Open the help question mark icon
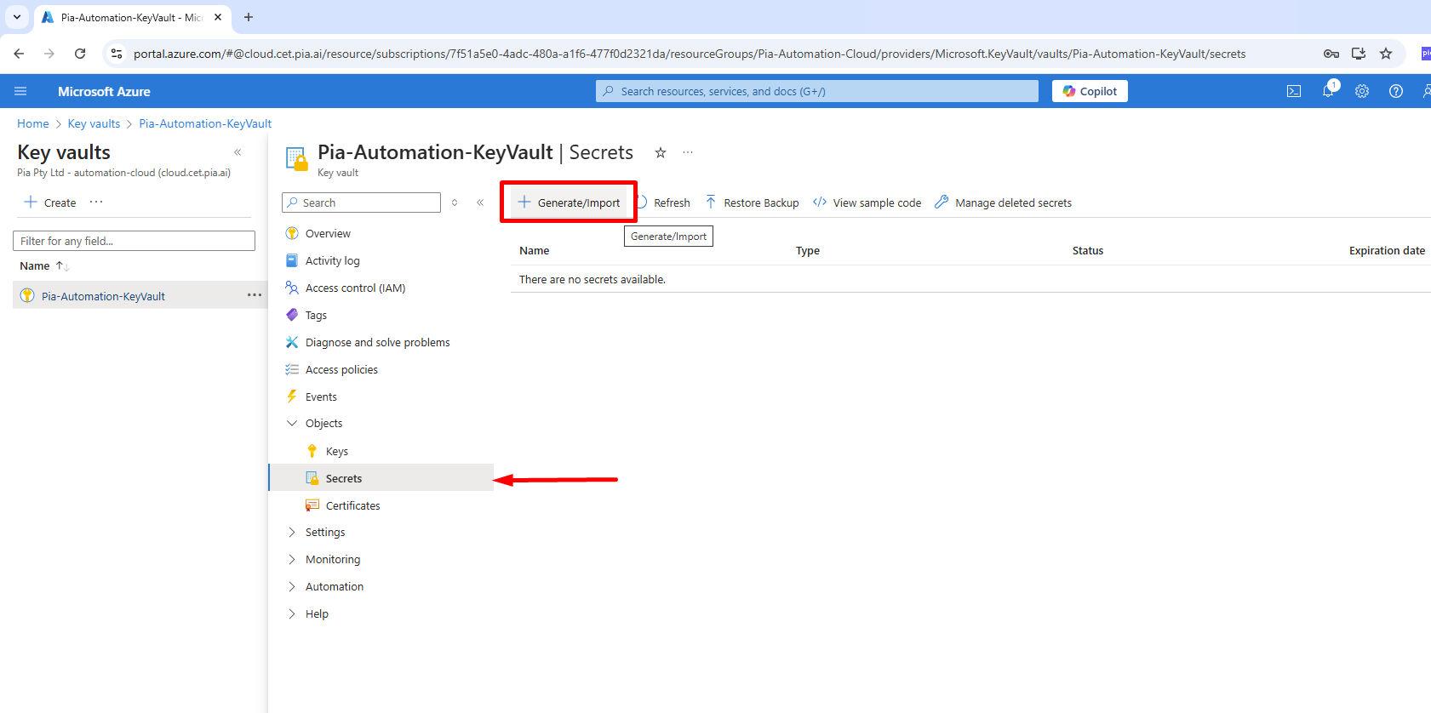This screenshot has width=1431, height=713. pos(1396,91)
